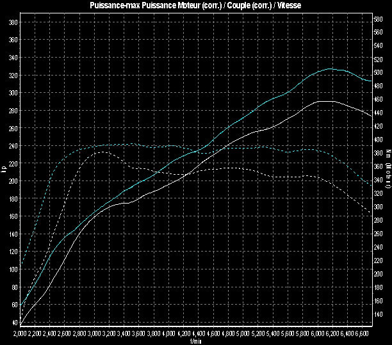Click the 200 tick on the hp axis

tap(13, 181)
